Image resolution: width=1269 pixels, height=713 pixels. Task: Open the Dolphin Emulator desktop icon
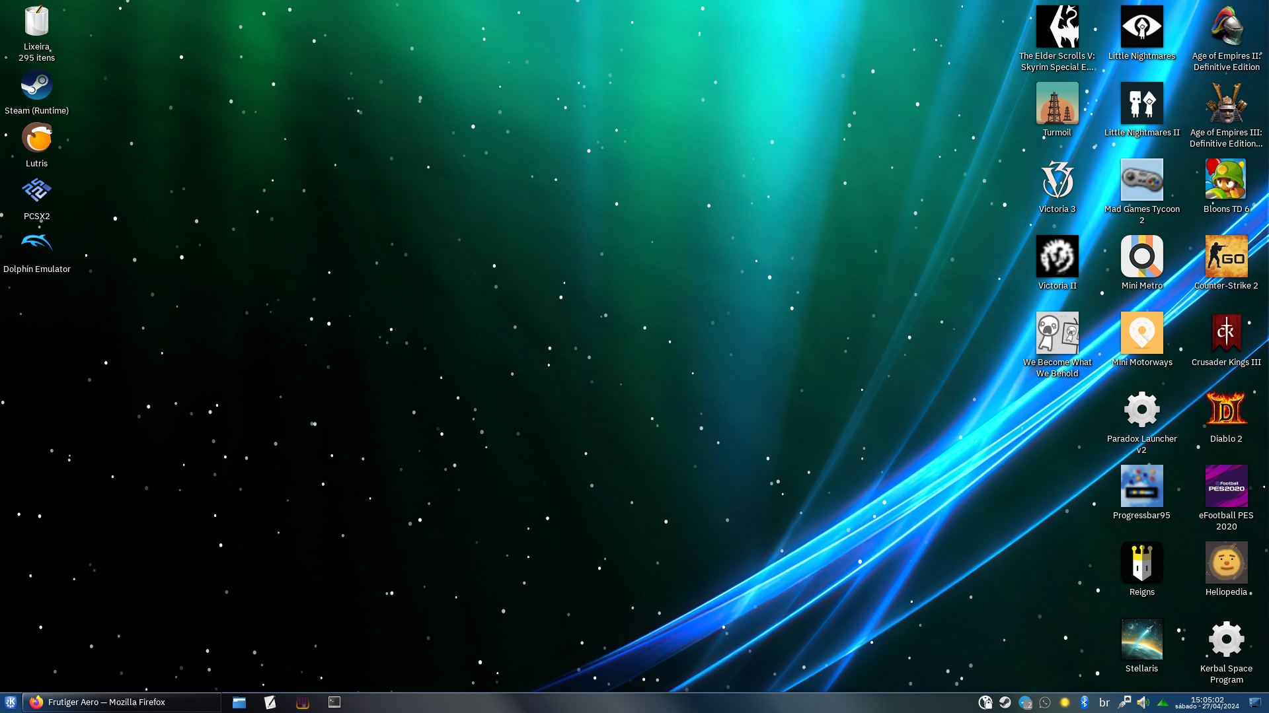click(36, 244)
